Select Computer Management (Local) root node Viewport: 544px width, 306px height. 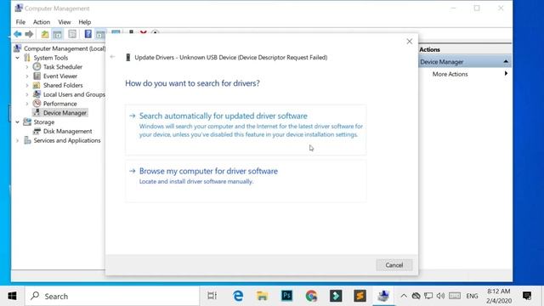coord(65,48)
